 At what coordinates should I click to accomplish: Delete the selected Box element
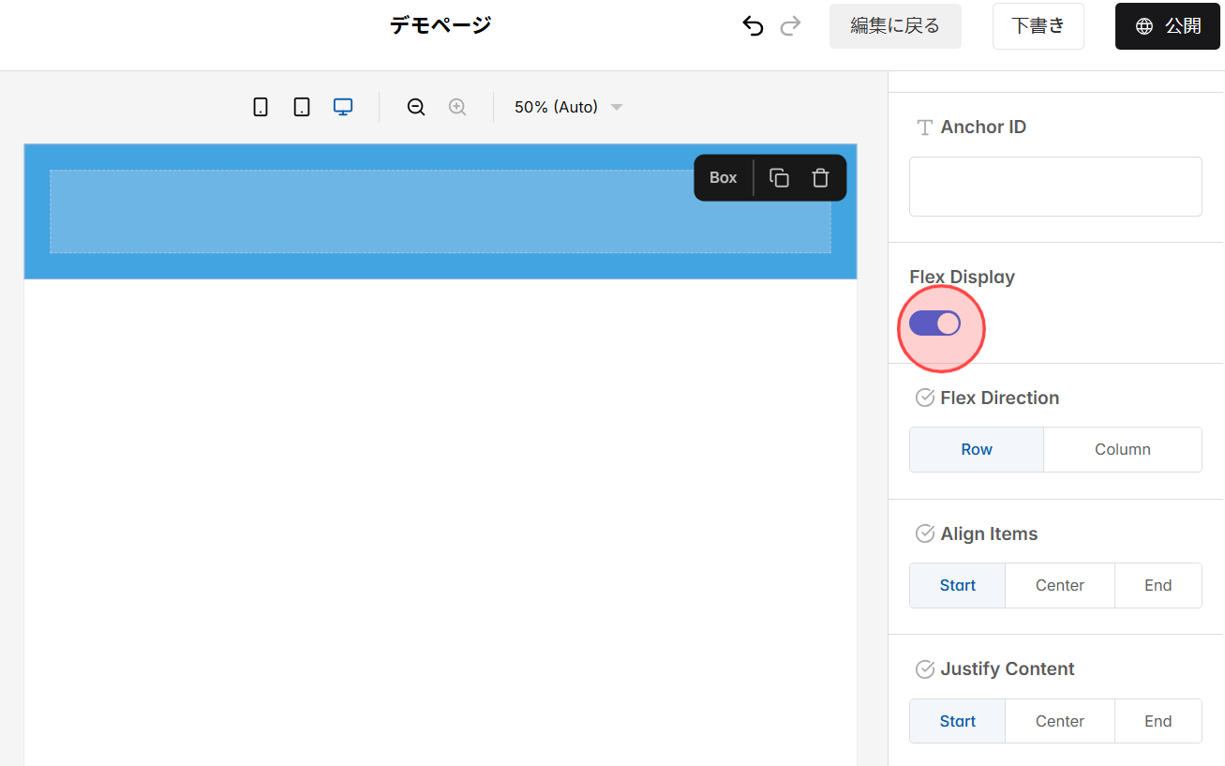(819, 177)
